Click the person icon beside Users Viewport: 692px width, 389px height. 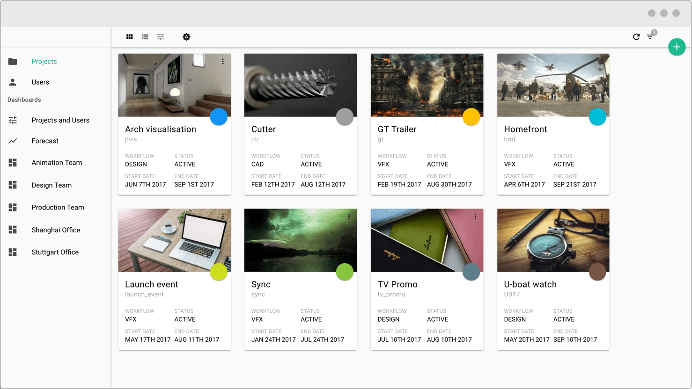13,82
